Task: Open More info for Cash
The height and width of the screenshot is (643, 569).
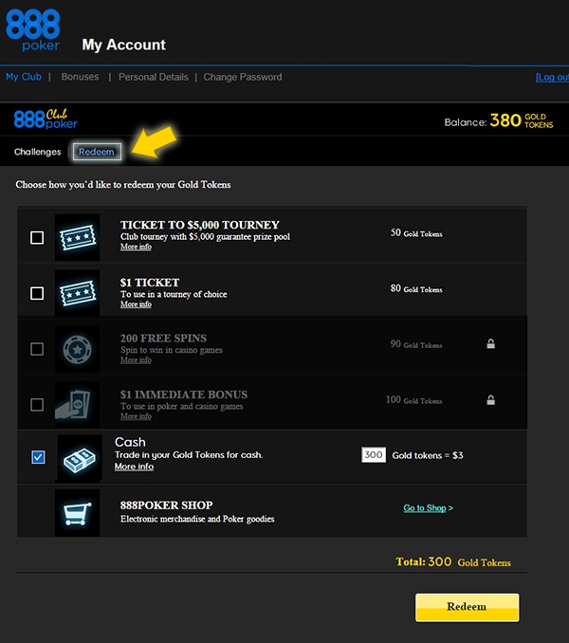Action: (134, 467)
